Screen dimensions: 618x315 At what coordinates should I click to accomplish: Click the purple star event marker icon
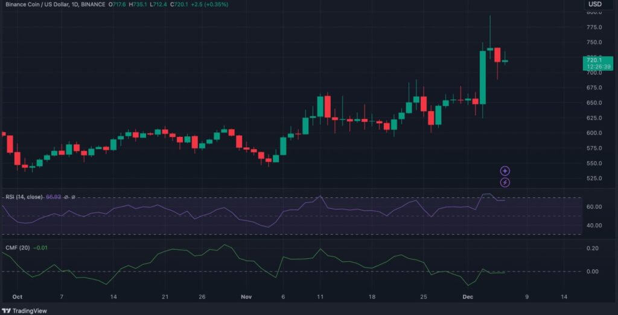pyautogui.click(x=505, y=171)
